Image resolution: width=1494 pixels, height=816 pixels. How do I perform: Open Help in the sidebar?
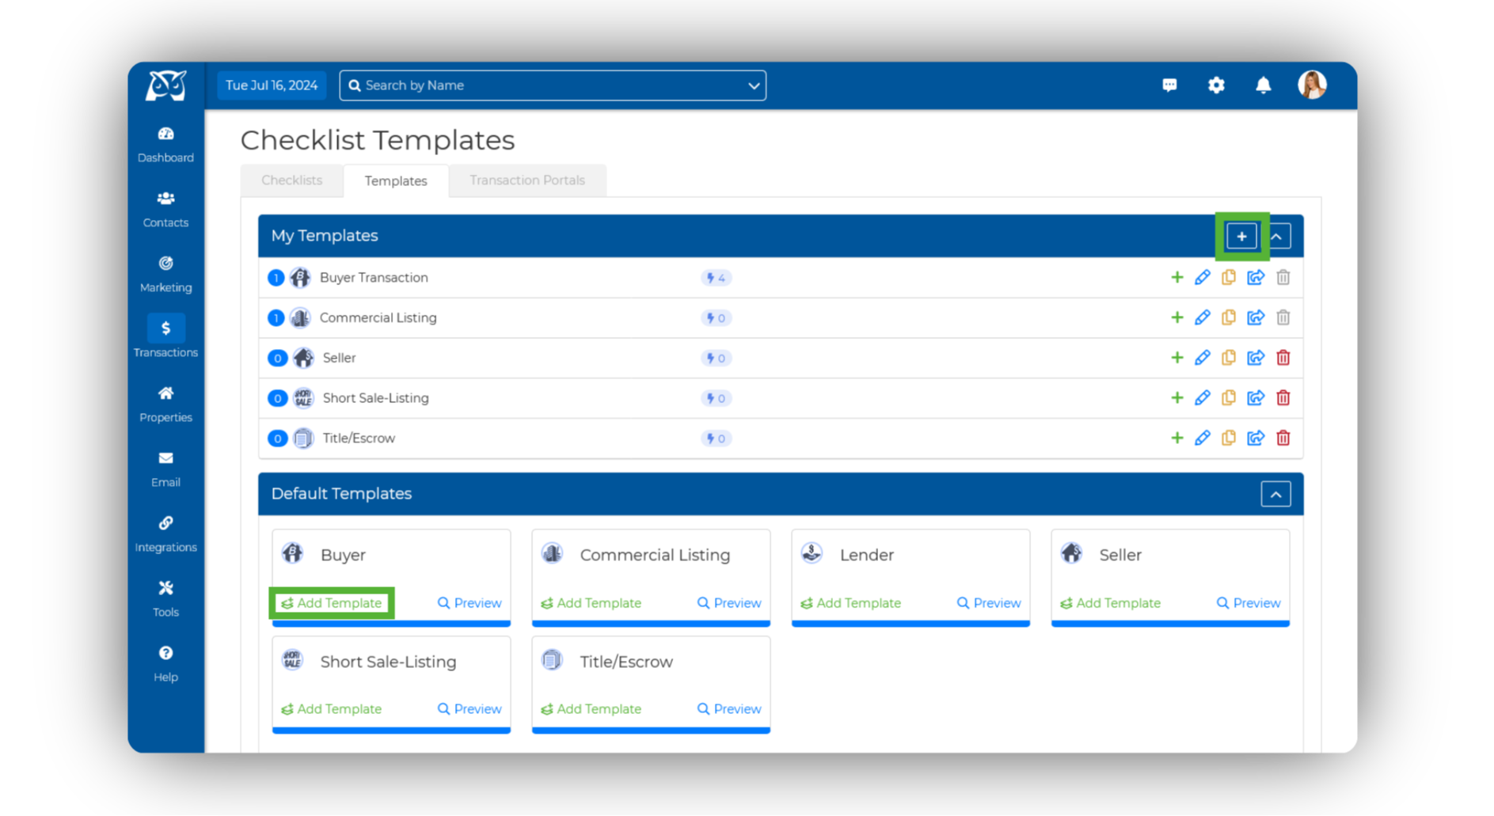(165, 664)
